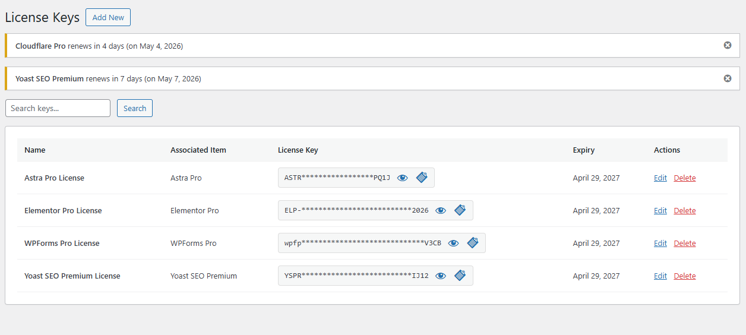Click the Actions column header
The height and width of the screenshot is (335, 746).
tap(667, 150)
